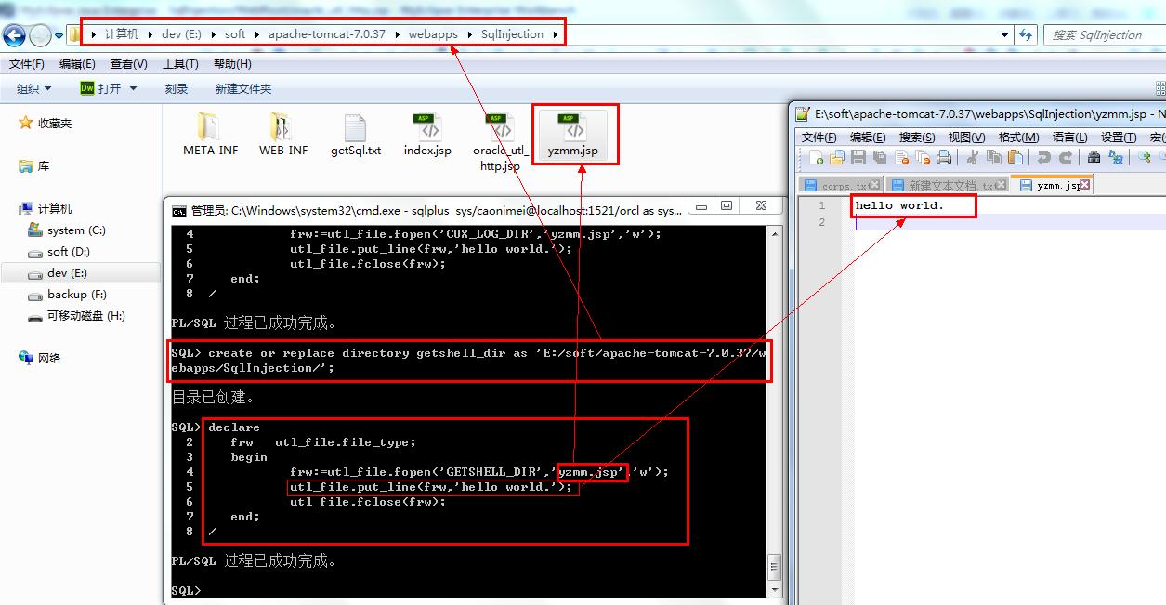Image resolution: width=1166 pixels, height=605 pixels.
Task: Click the New file icon in Notepad++
Action: 816,158
